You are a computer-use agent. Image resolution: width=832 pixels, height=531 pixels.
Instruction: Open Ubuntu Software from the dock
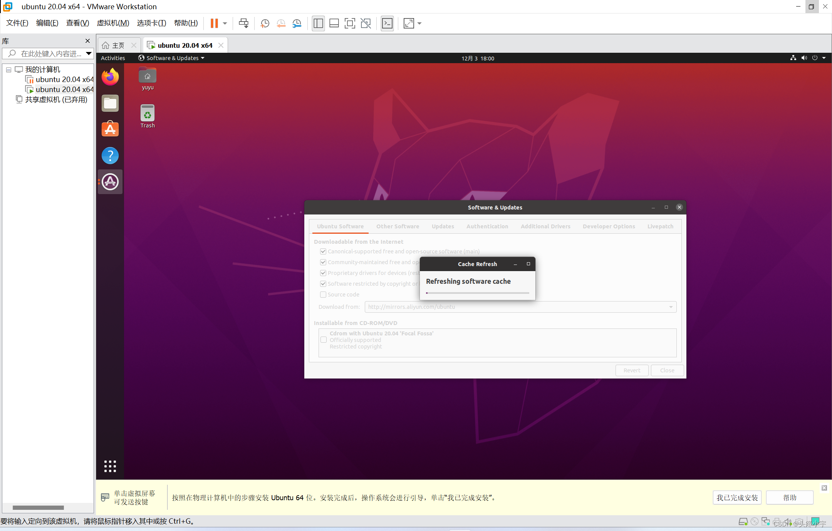pyautogui.click(x=110, y=129)
